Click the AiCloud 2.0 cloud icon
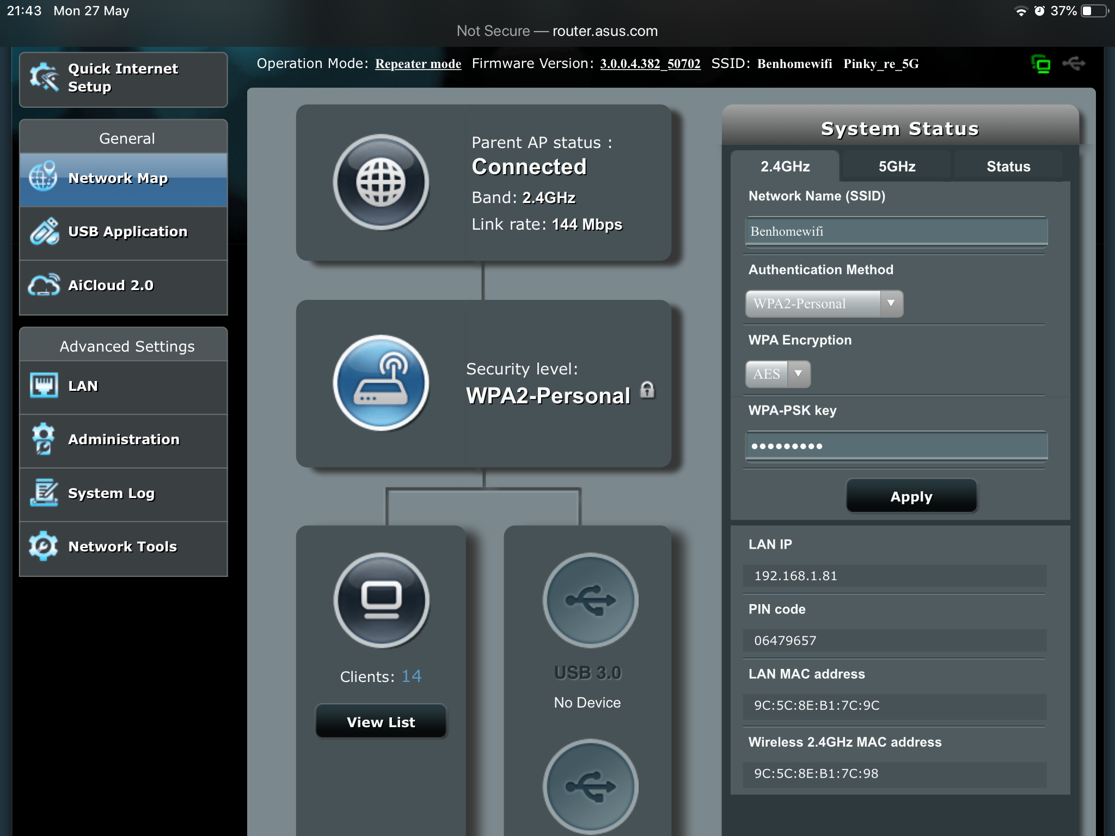 coord(44,285)
